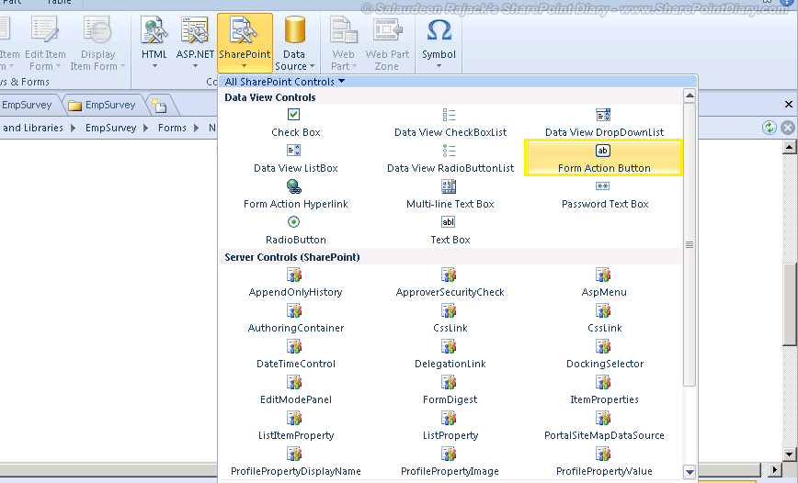Insert a Check Box control
The height and width of the screenshot is (483, 798).
(296, 122)
